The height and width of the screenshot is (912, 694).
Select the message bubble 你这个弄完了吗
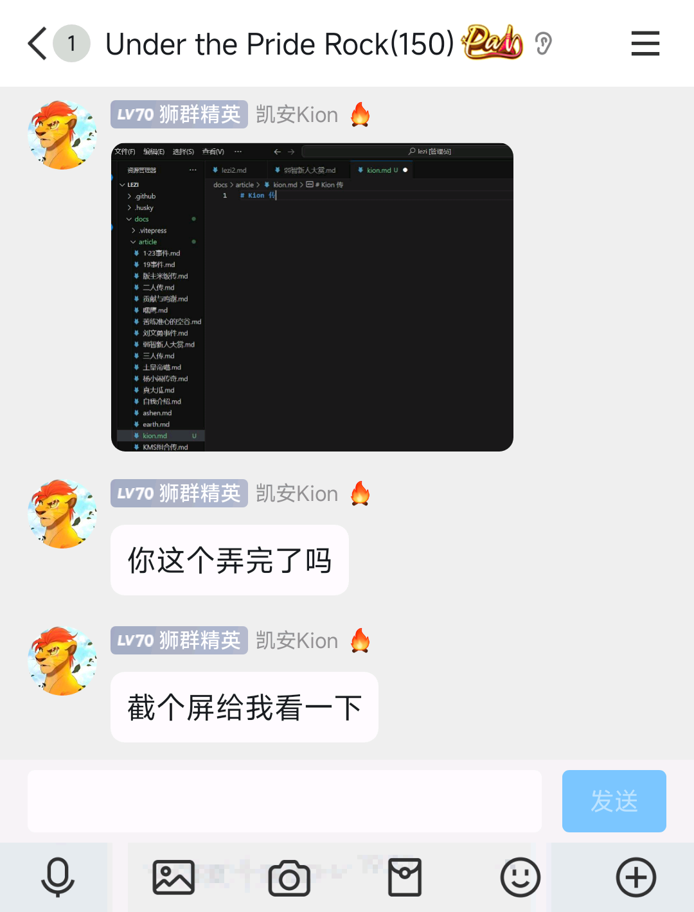click(229, 560)
